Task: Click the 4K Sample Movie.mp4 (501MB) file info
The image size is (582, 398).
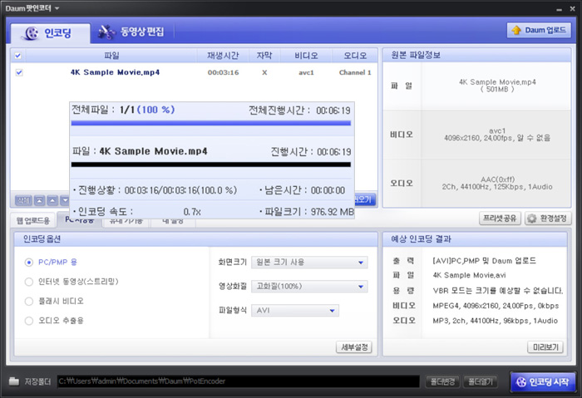Action: tap(497, 86)
